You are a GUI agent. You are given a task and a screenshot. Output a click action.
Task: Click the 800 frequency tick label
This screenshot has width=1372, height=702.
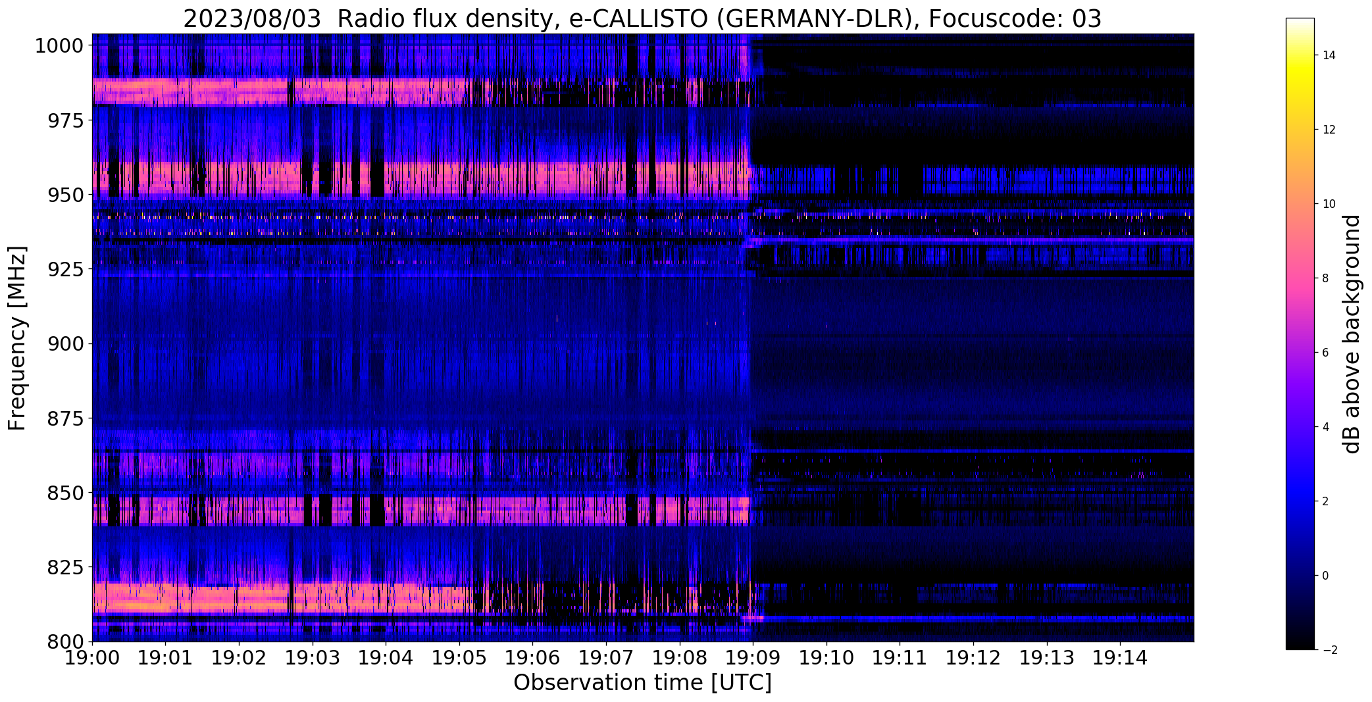[65, 641]
